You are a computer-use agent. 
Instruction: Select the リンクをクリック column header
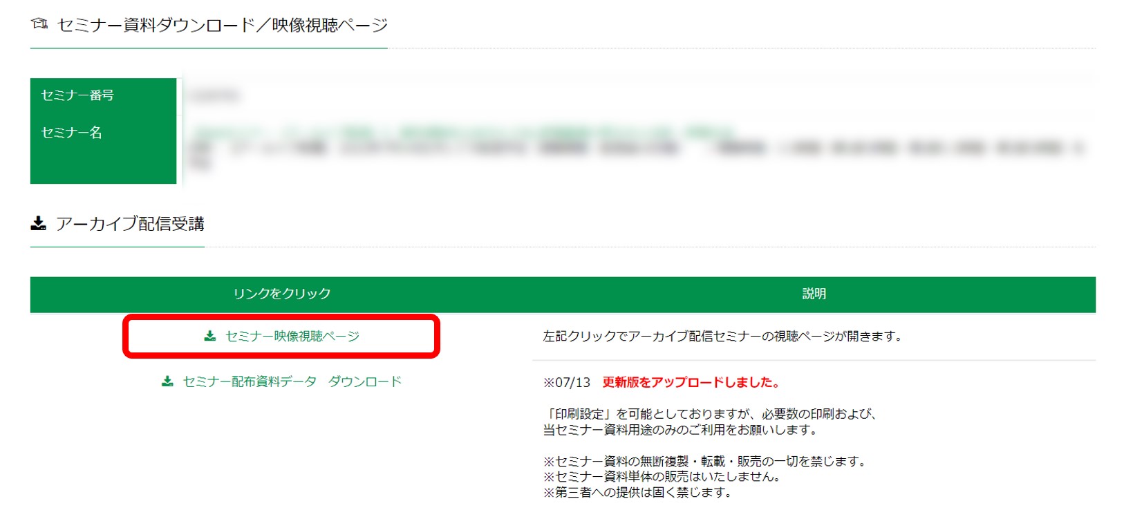click(281, 294)
